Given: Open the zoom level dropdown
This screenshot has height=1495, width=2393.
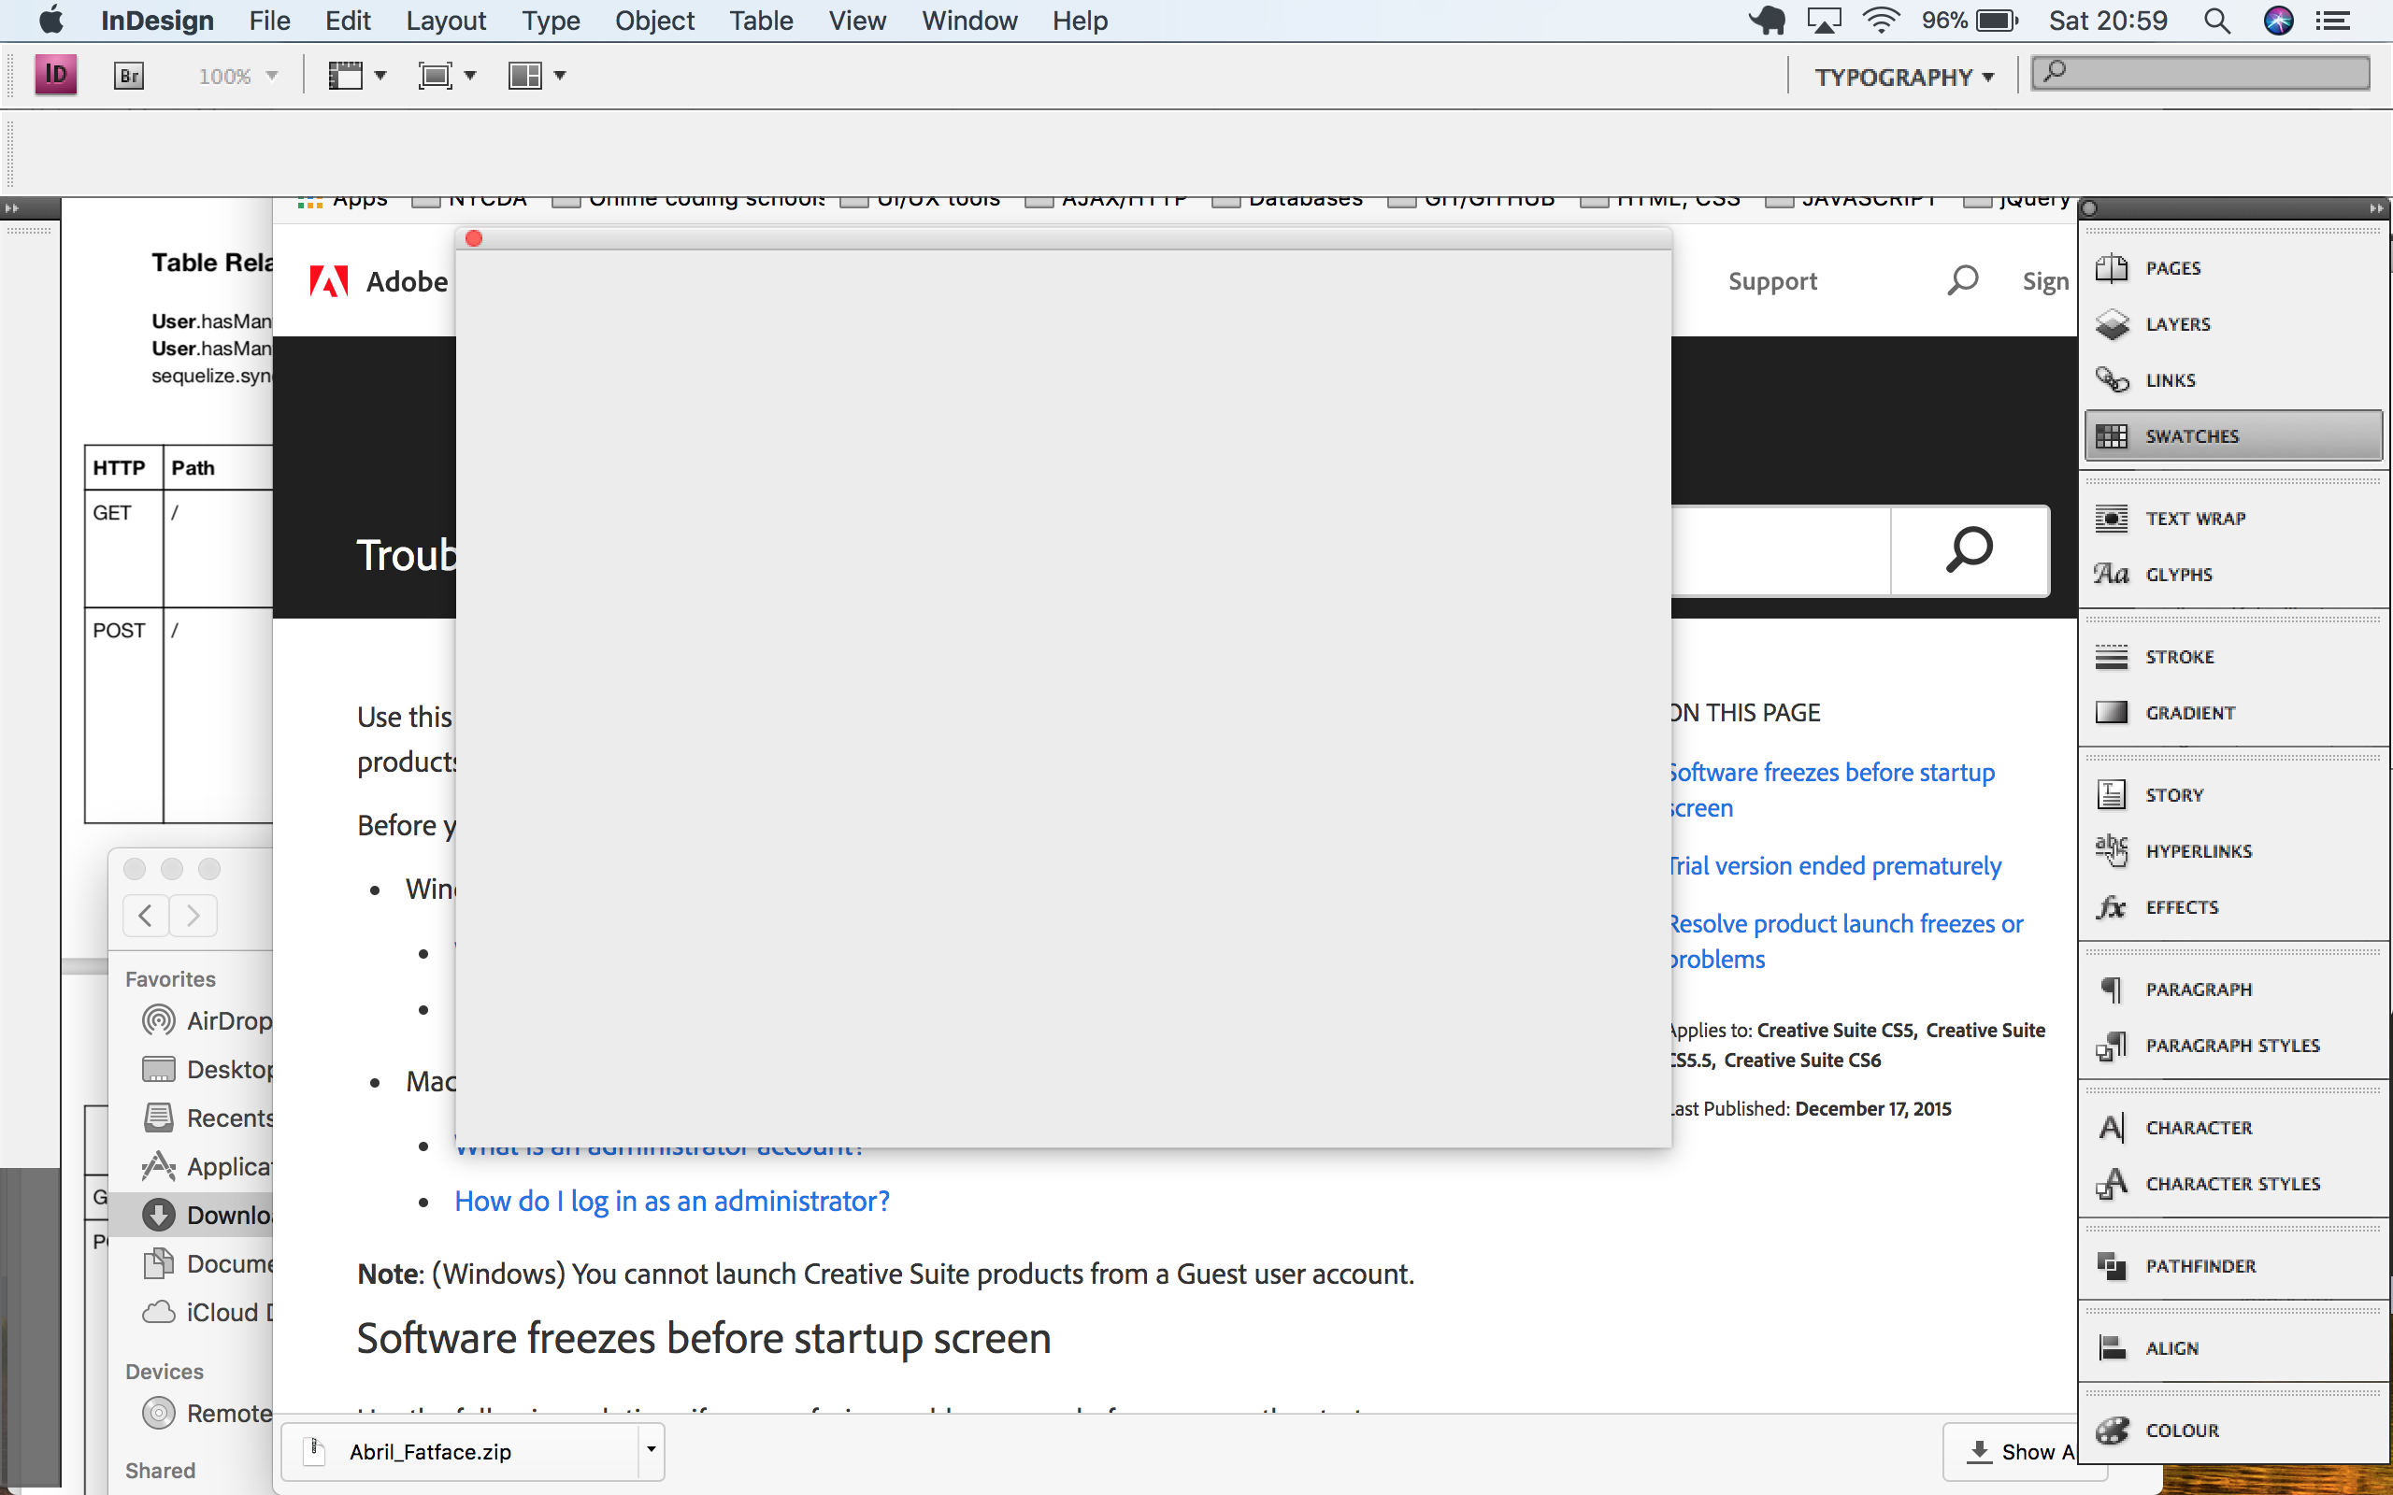Looking at the screenshot, I should [271, 76].
